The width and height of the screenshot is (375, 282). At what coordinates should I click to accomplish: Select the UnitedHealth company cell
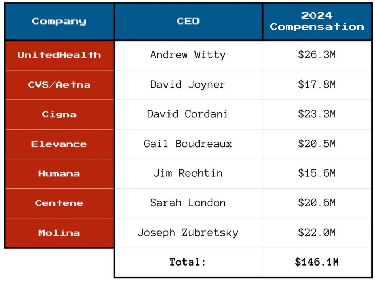[x=59, y=55]
